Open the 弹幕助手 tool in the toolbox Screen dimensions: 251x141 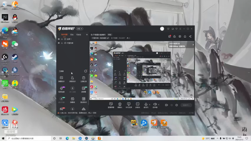click(61, 79)
